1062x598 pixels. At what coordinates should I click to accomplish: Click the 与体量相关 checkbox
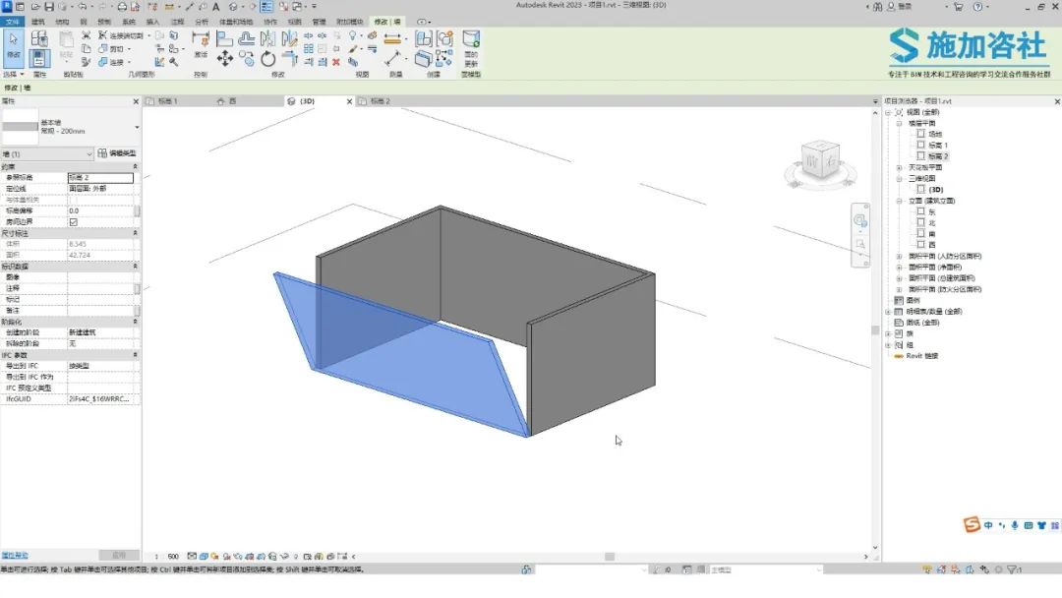tap(73, 200)
